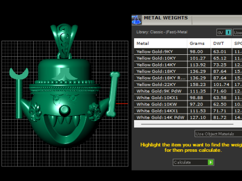Select the Yellow Gold:22KY row
242x181 pixels.
click(188, 84)
